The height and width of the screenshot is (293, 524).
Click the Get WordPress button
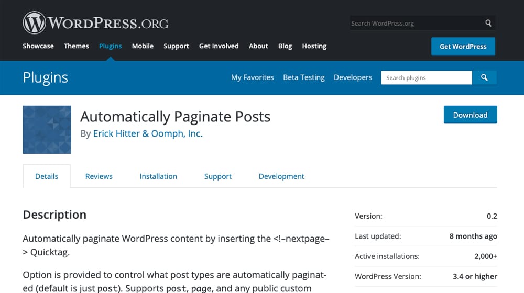463,47
